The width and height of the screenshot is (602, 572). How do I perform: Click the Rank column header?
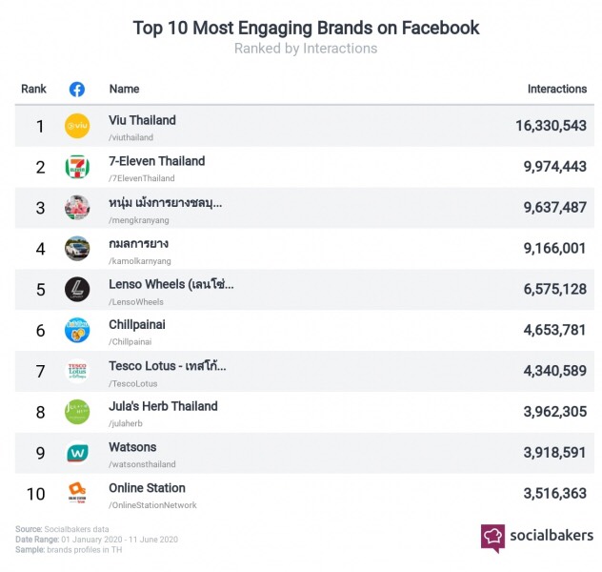coord(33,89)
